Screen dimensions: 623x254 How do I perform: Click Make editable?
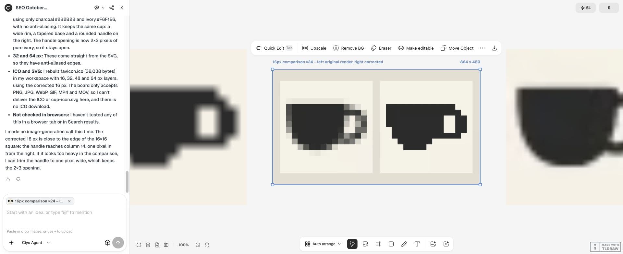pyautogui.click(x=416, y=48)
